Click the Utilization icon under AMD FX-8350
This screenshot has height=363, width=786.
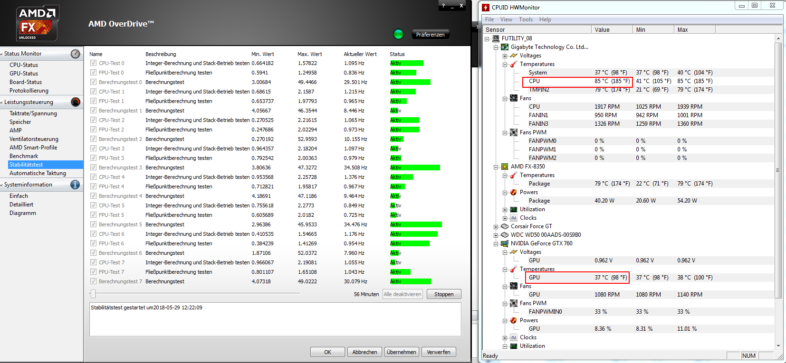click(514, 209)
